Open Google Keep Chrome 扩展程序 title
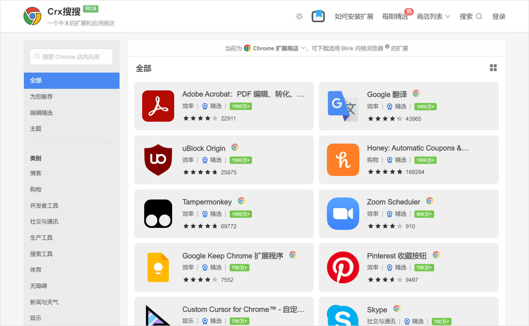The image size is (529, 326). pos(233,256)
